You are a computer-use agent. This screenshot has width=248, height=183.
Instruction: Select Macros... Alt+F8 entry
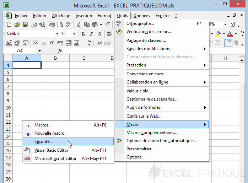click(68, 125)
